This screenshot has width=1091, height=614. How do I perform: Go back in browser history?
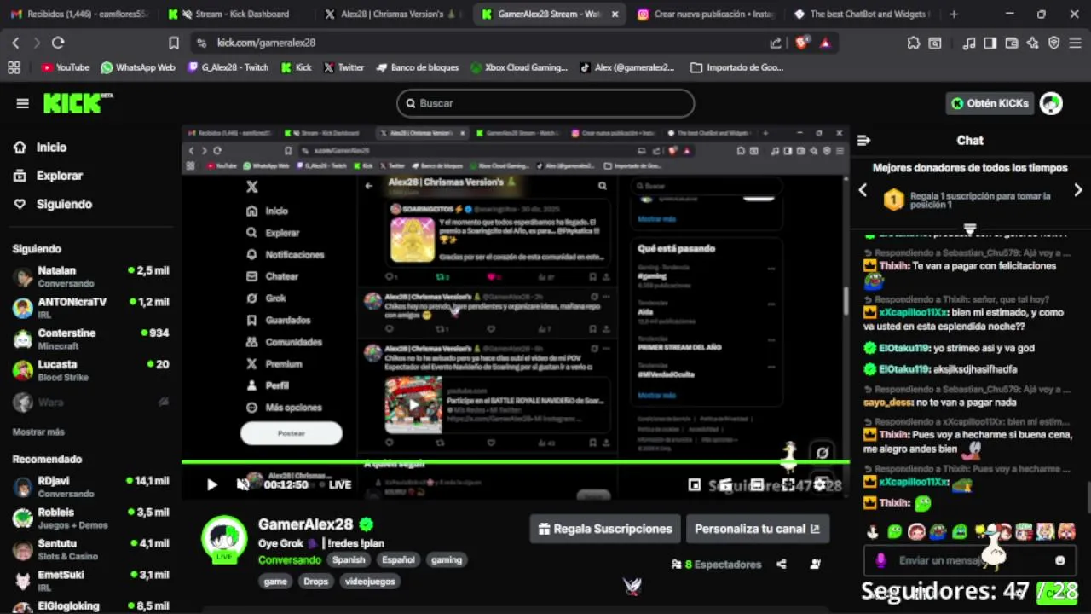(x=15, y=43)
